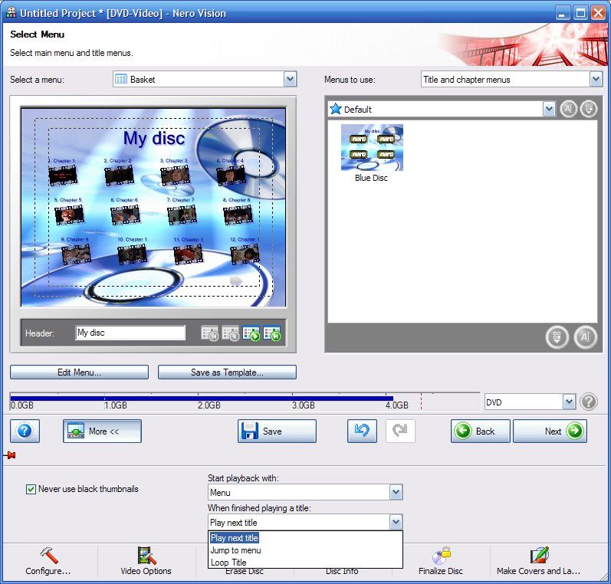The height and width of the screenshot is (584, 611).
Task: Open the Start playback with dropdown
Action: [396, 493]
